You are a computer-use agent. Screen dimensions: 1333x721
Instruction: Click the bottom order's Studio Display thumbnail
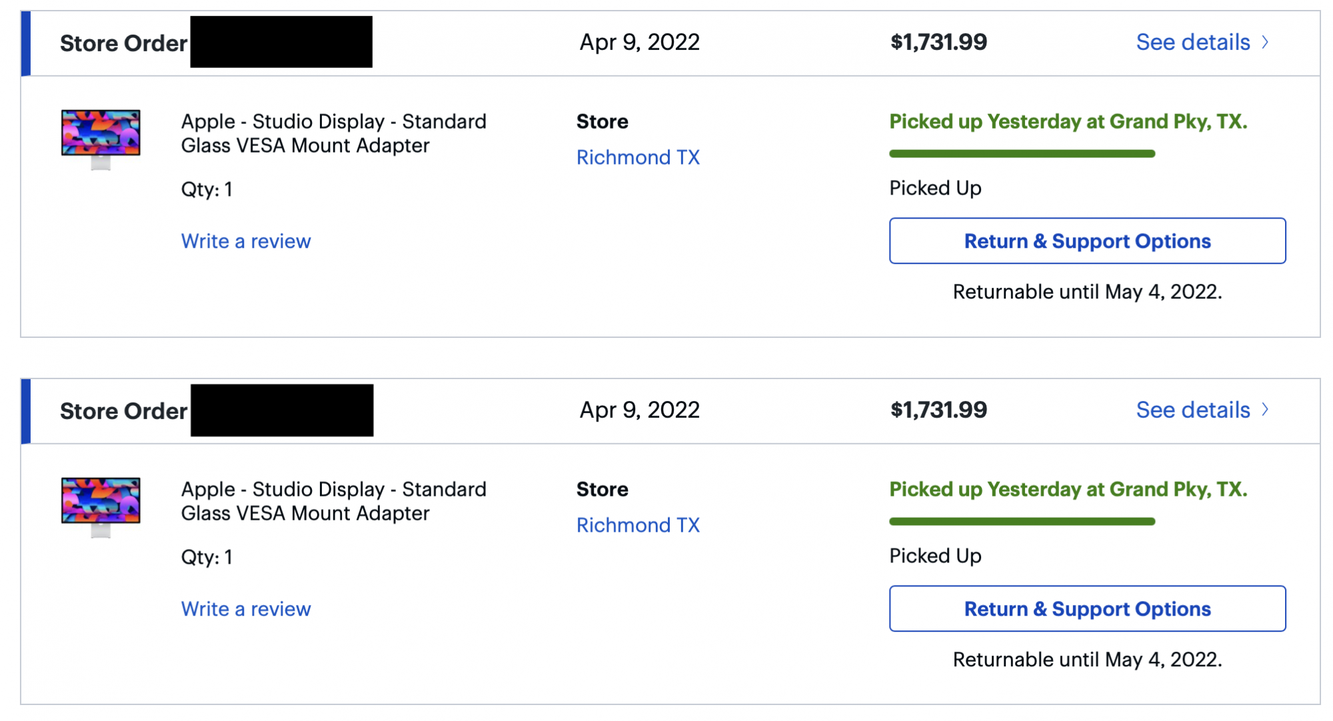click(x=101, y=506)
